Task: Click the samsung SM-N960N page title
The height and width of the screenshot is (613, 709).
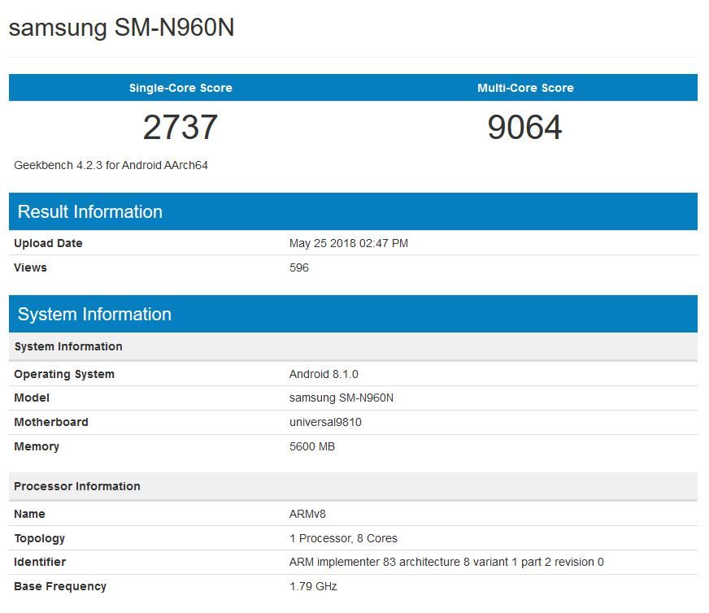Action: (x=121, y=28)
